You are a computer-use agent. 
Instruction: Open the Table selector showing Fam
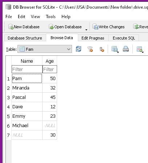(x=45, y=49)
